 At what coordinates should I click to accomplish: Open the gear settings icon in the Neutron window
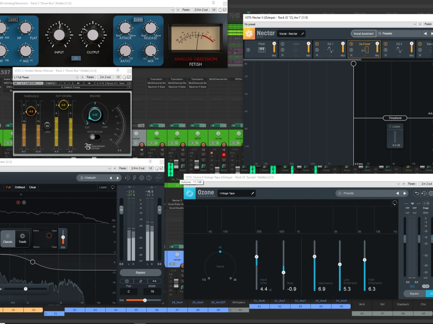[142, 178]
